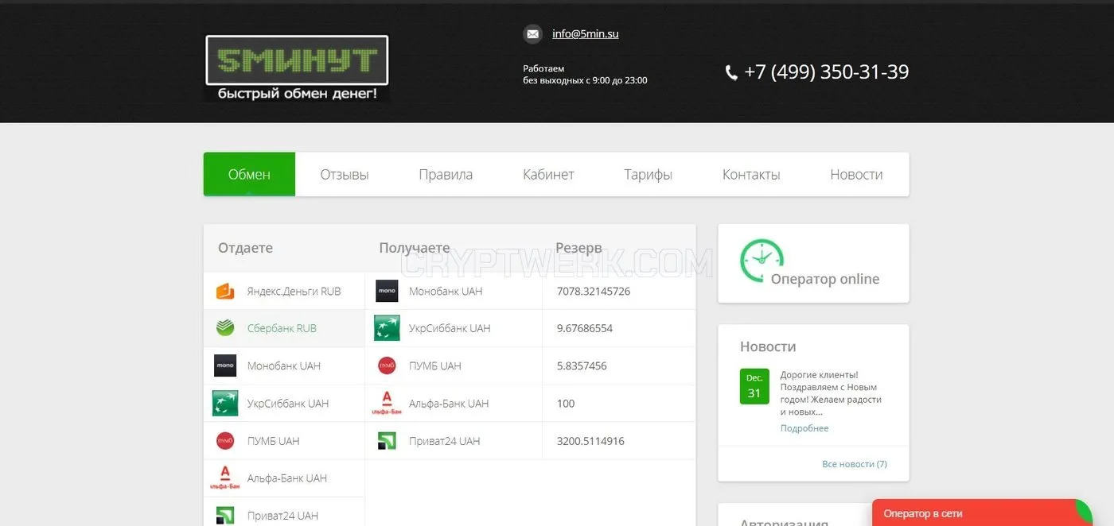Click reserve value 5.8357456
This screenshot has width=1114, height=526.
tap(582, 365)
